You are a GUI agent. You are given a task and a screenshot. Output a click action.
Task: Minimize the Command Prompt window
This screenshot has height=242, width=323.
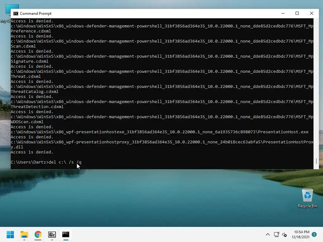coord(283,13)
